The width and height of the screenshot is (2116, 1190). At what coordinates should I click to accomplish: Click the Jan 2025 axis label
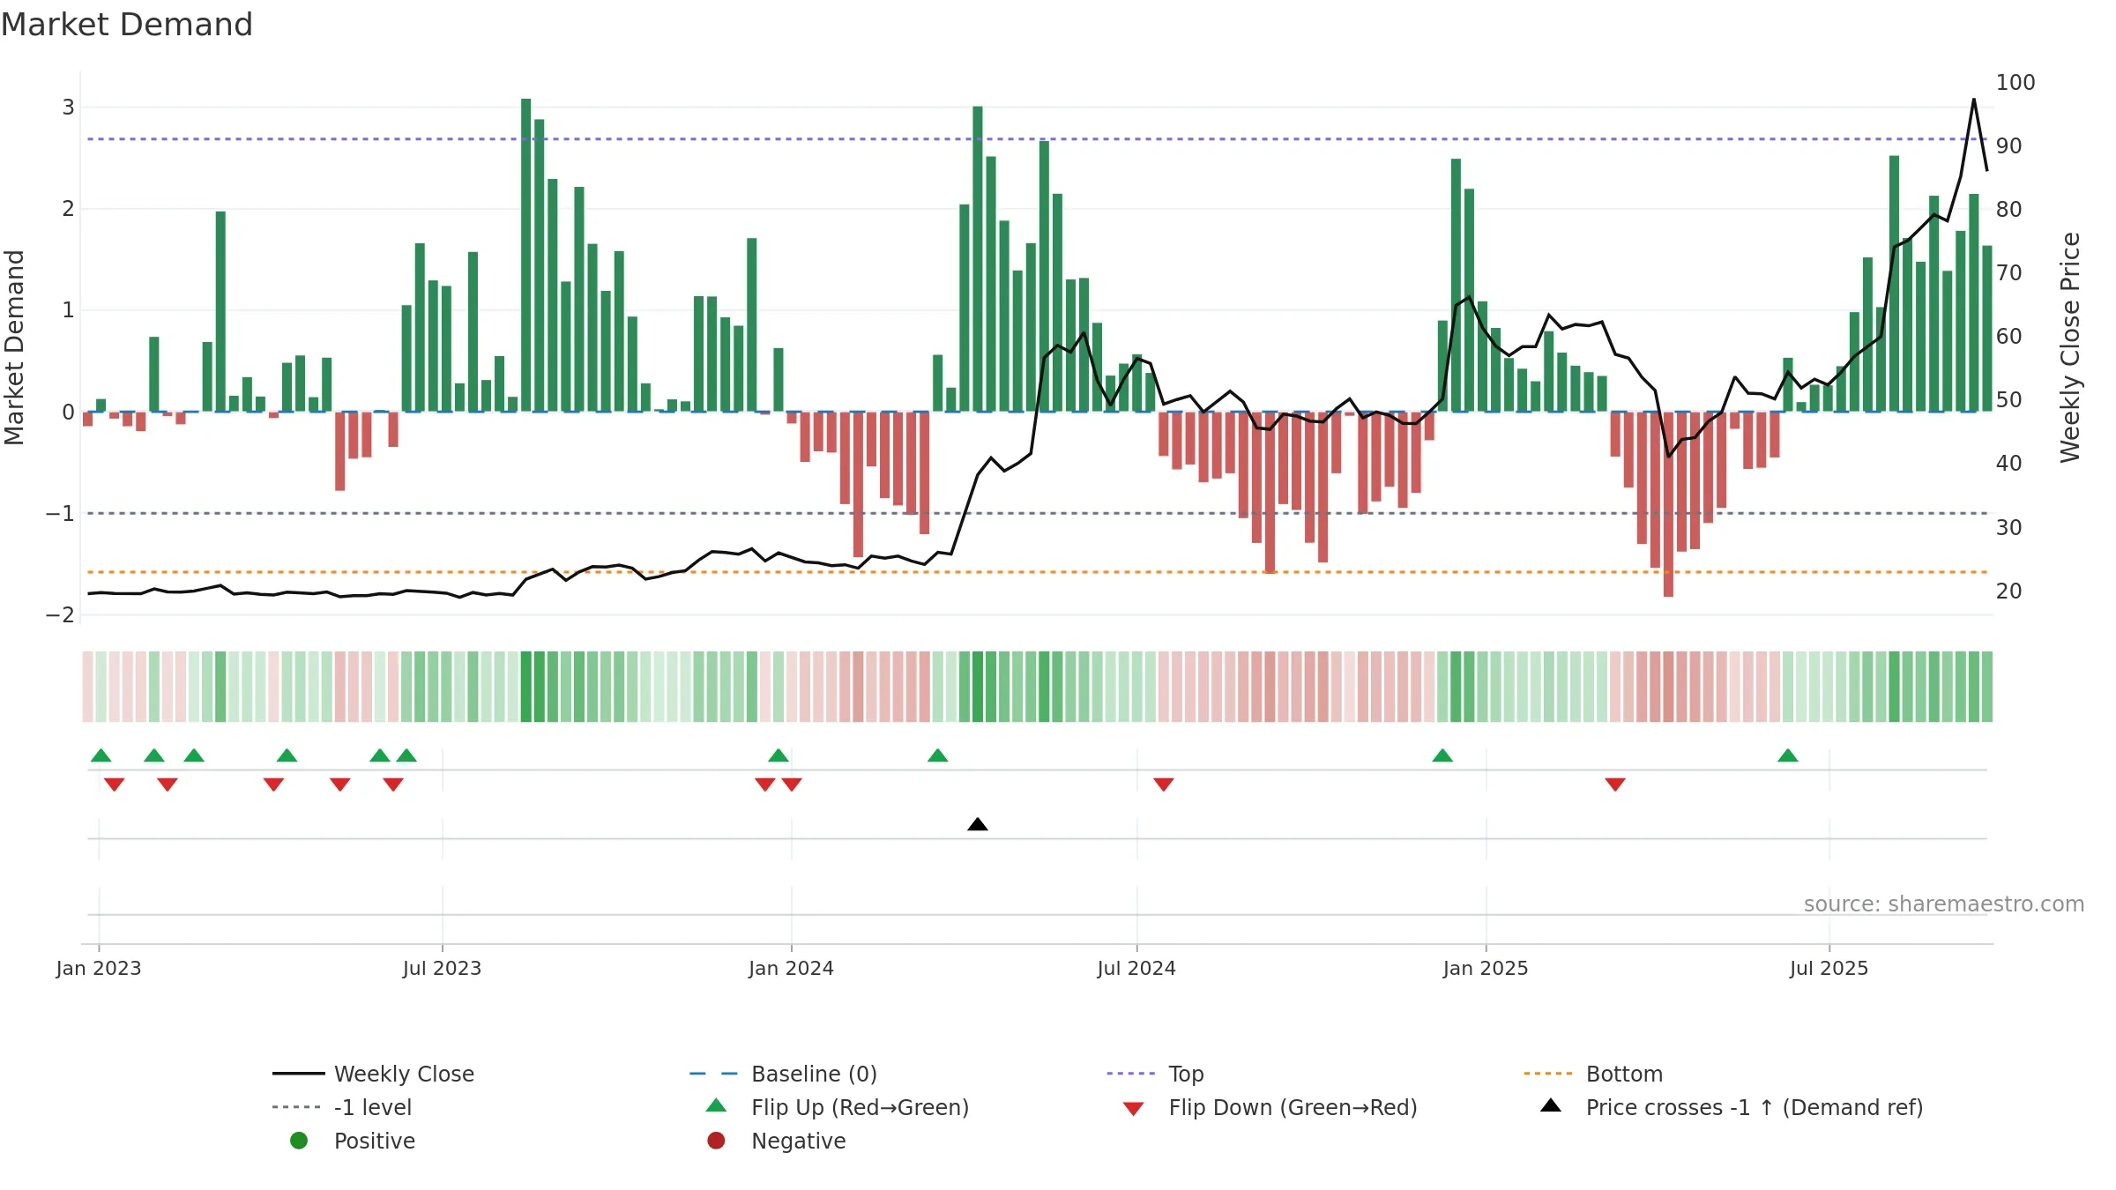1486,968
